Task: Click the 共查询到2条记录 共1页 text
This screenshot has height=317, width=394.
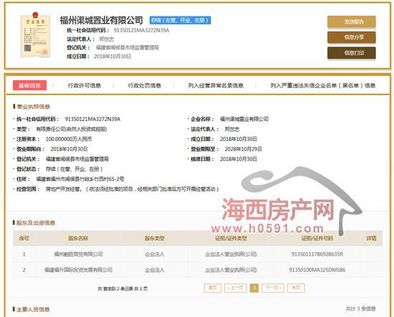Action: click(122, 289)
